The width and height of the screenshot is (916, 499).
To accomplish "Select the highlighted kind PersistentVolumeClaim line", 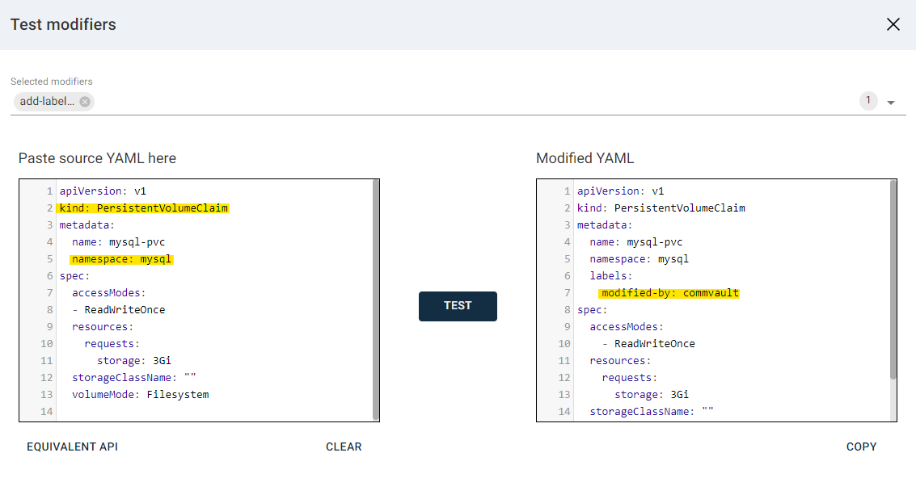I will click(144, 208).
